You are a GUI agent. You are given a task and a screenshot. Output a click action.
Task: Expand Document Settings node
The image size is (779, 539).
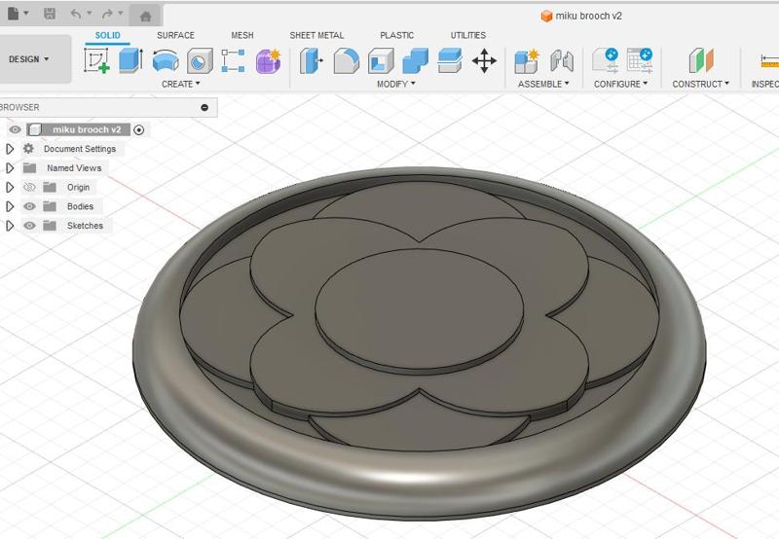point(10,149)
